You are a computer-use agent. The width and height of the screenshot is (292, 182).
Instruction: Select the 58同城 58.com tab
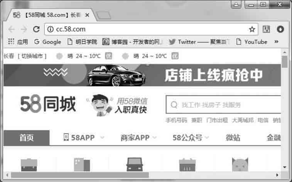51,15
